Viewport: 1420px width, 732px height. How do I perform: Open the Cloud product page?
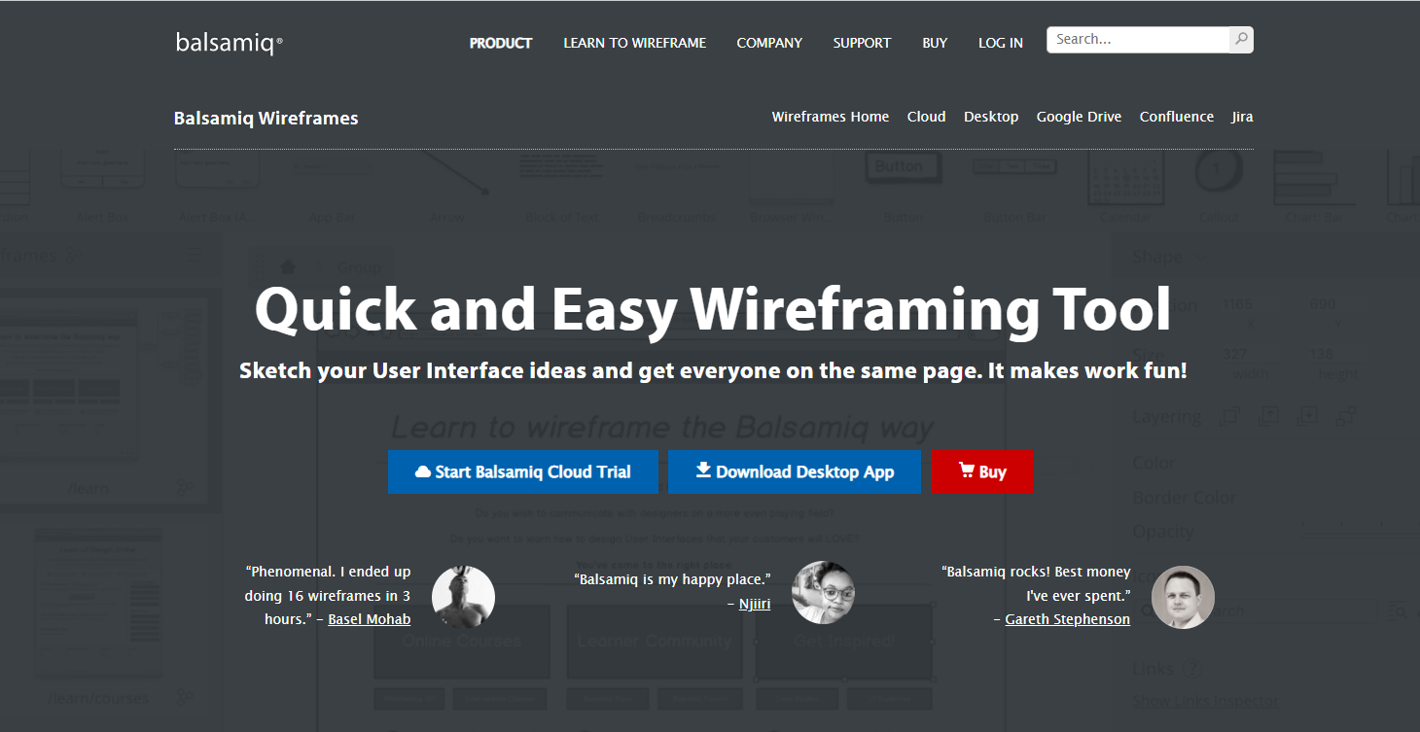pos(926,117)
